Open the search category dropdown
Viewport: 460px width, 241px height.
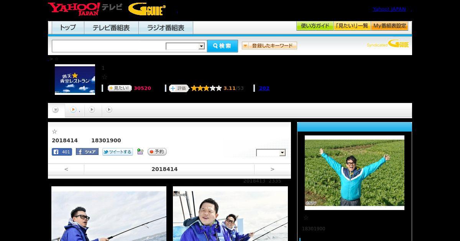(x=185, y=46)
